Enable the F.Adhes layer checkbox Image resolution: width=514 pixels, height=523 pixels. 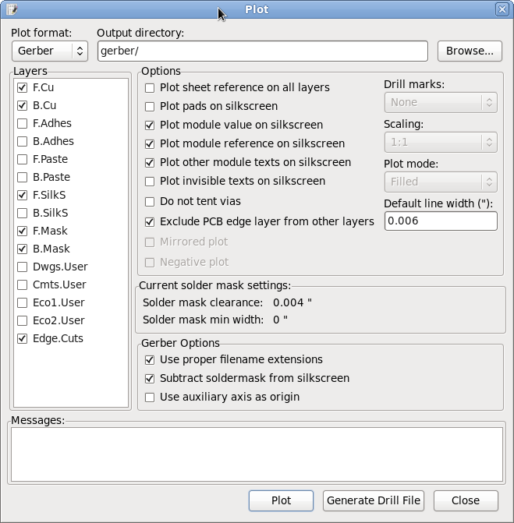tap(22, 123)
